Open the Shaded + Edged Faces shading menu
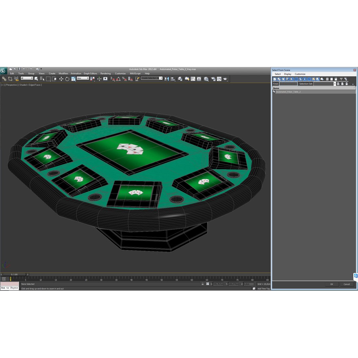 point(30,85)
